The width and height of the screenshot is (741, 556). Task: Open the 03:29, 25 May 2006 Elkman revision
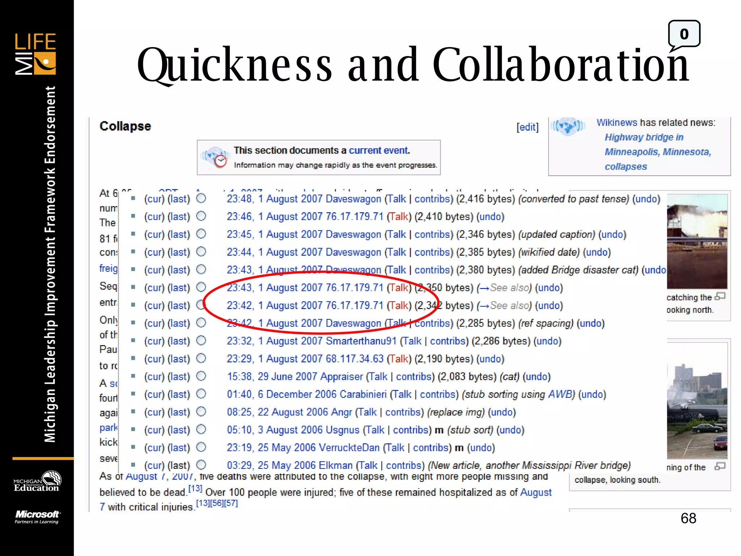click(272, 465)
